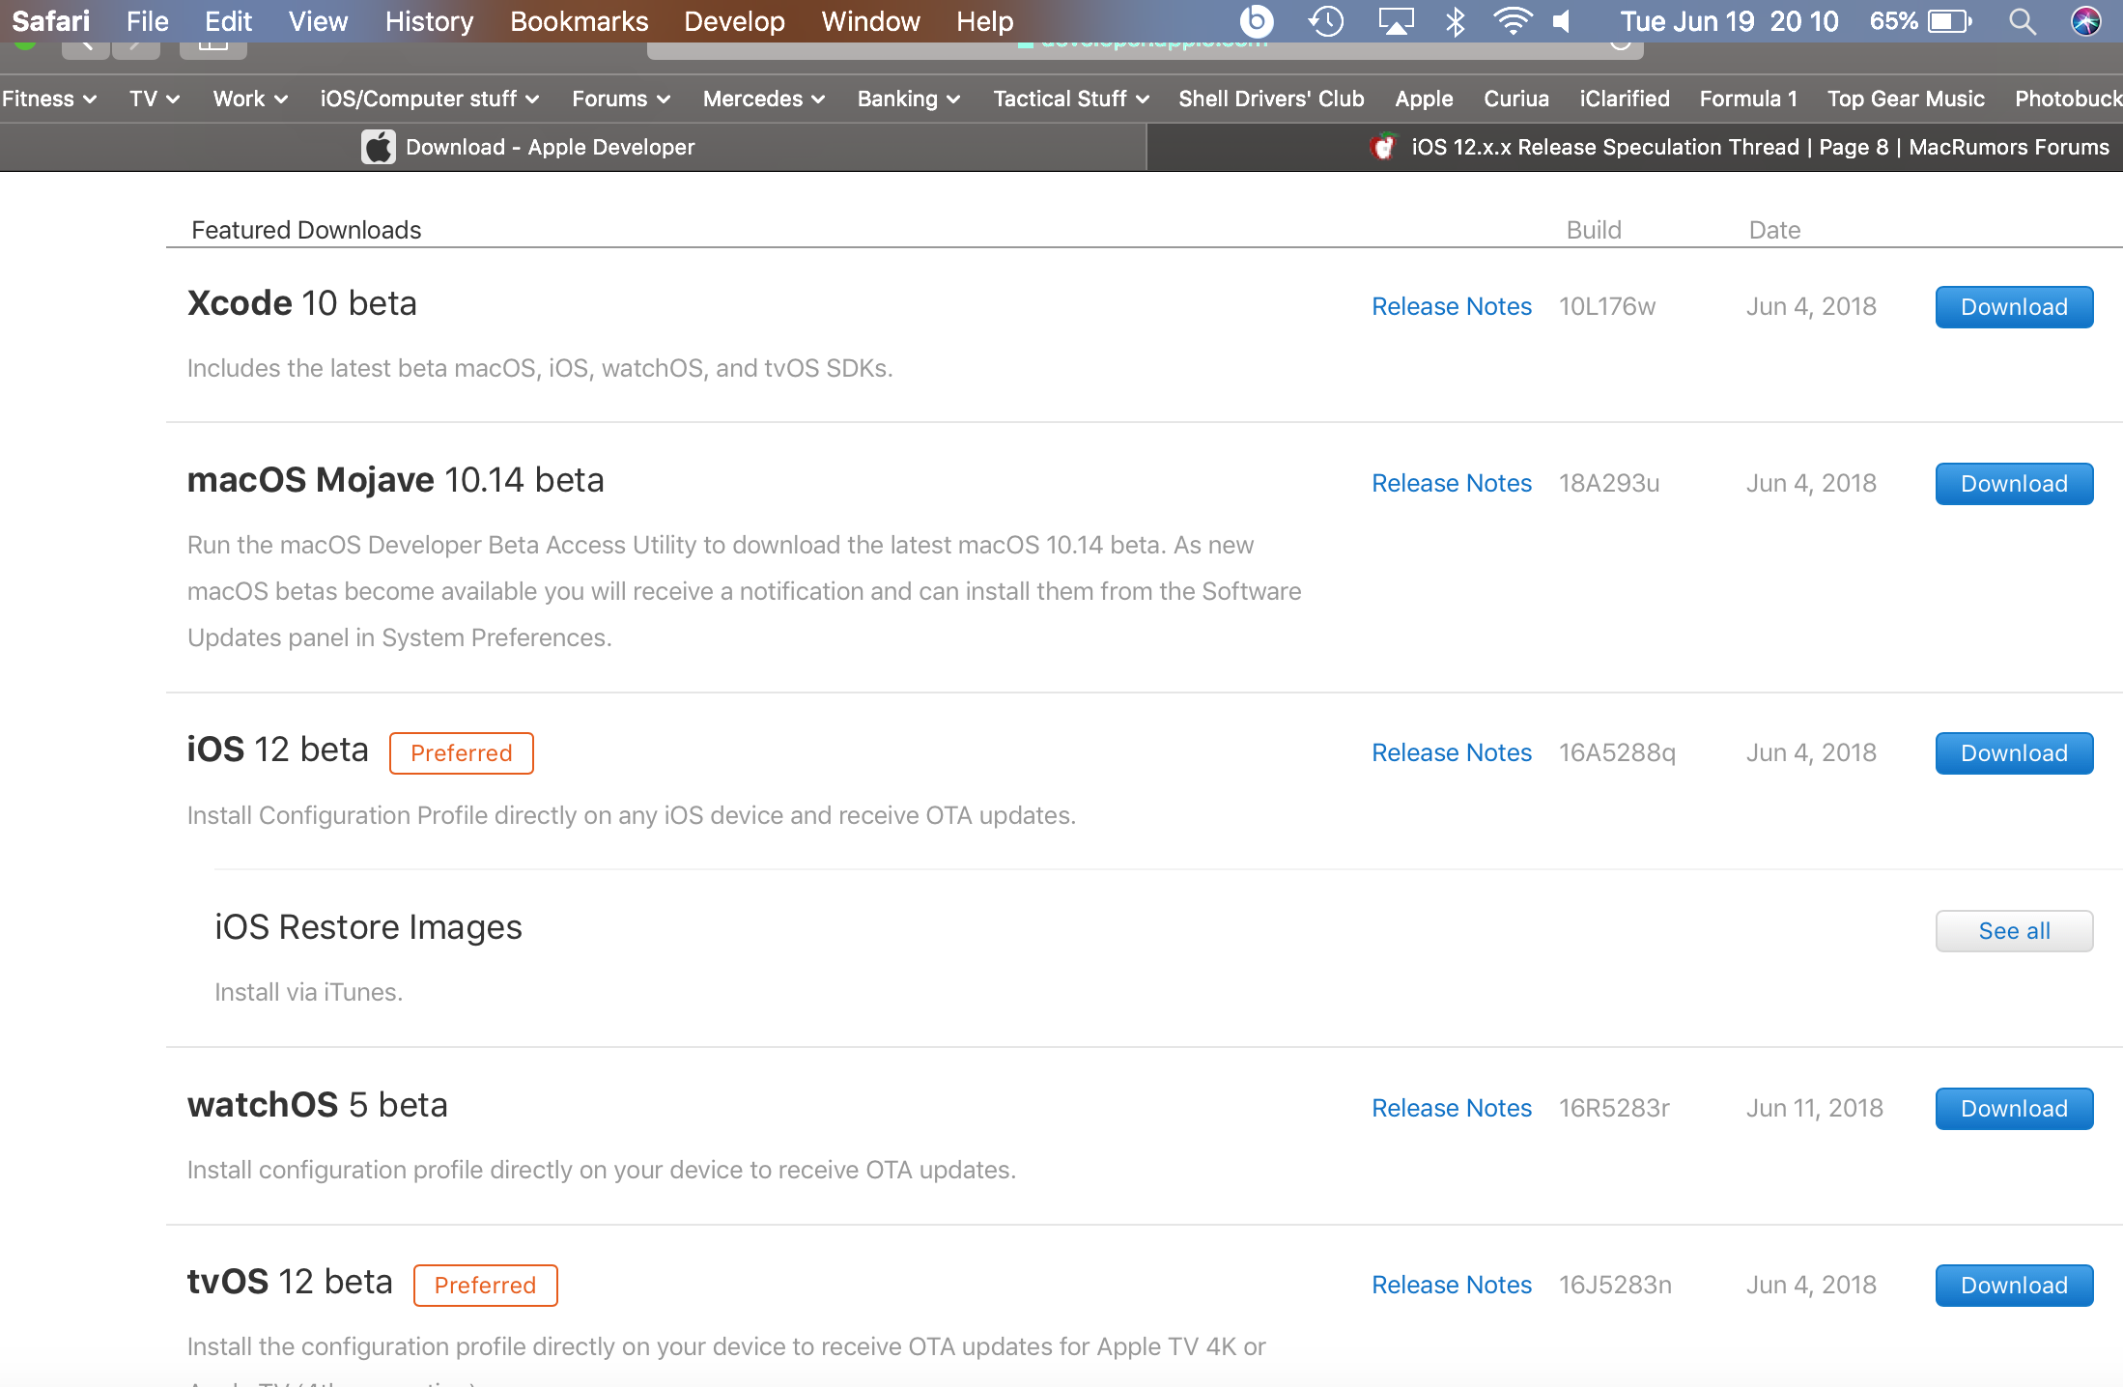Click the Bluetooth menu bar icon
Viewport: 2123px width, 1387px height.
[1455, 21]
